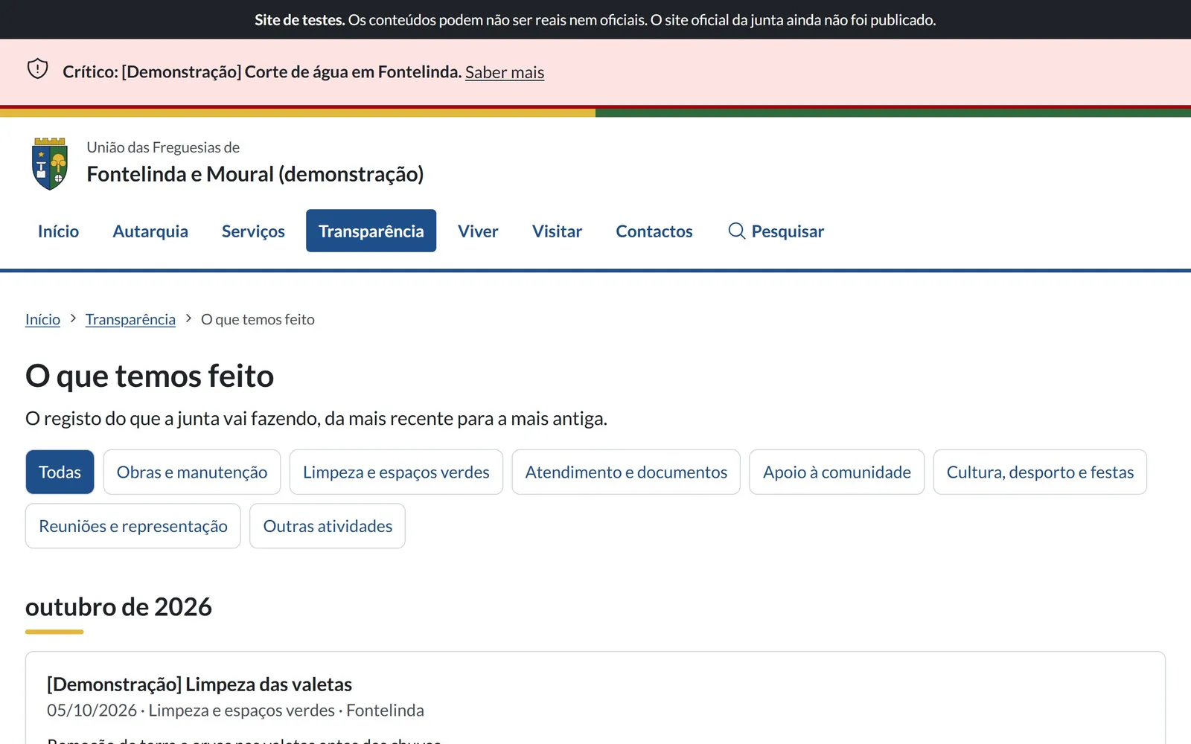Filter by Atendimento e documentos
This screenshot has width=1191, height=744.
(626, 472)
